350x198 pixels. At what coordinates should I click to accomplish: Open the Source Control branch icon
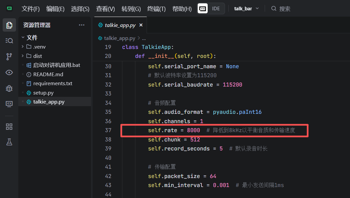[9, 57]
